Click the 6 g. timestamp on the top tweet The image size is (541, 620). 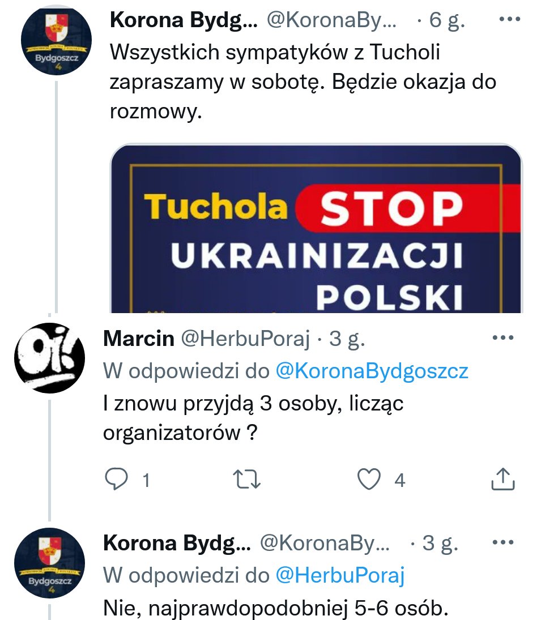tap(447, 20)
